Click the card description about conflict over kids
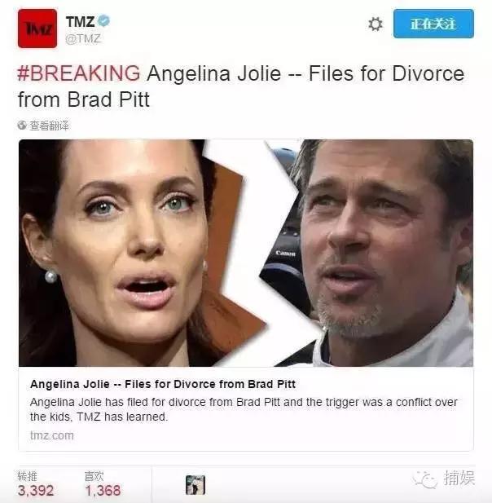The image size is (492, 503). click(x=244, y=409)
